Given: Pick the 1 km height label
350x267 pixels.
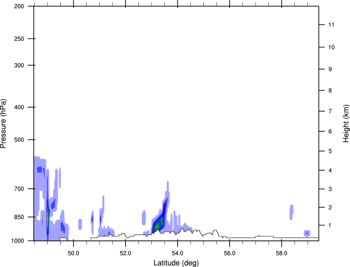Looking at the screenshot, I should [330, 226].
